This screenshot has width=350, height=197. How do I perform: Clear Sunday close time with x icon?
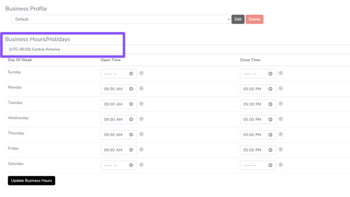point(281,73)
